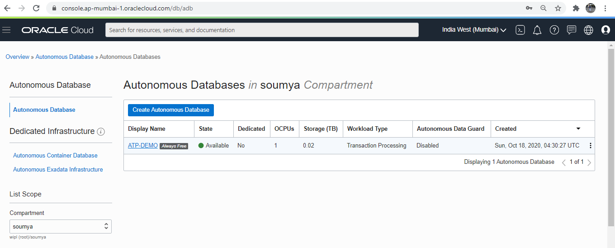Image resolution: width=615 pixels, height=248 pixels.
Task: Expand the India West (Mumbai) region dropdown
Action: (x=474, y=30)
